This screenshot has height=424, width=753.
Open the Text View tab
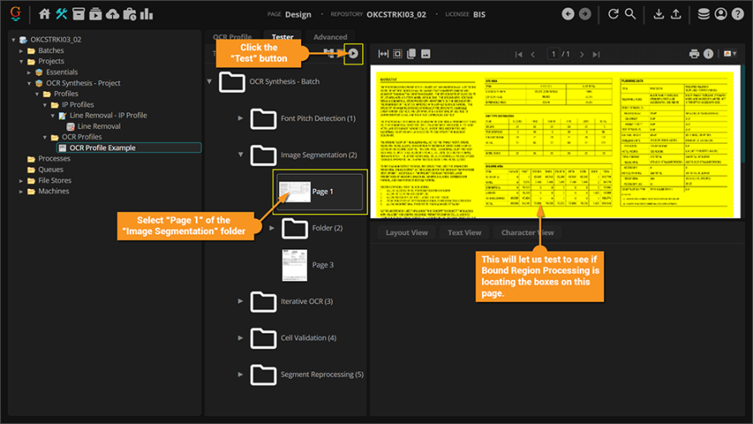click(464, 232)
